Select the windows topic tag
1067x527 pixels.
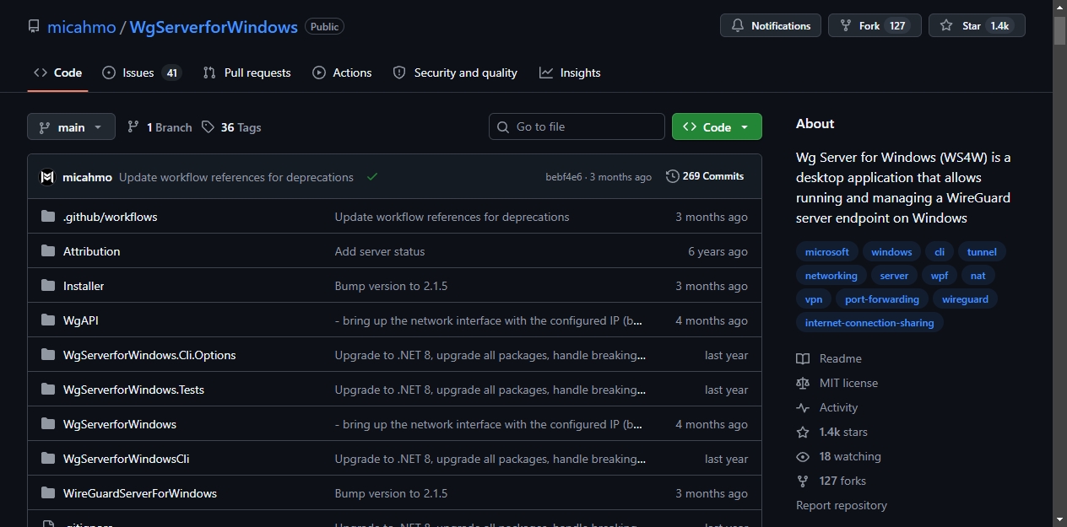891,252
